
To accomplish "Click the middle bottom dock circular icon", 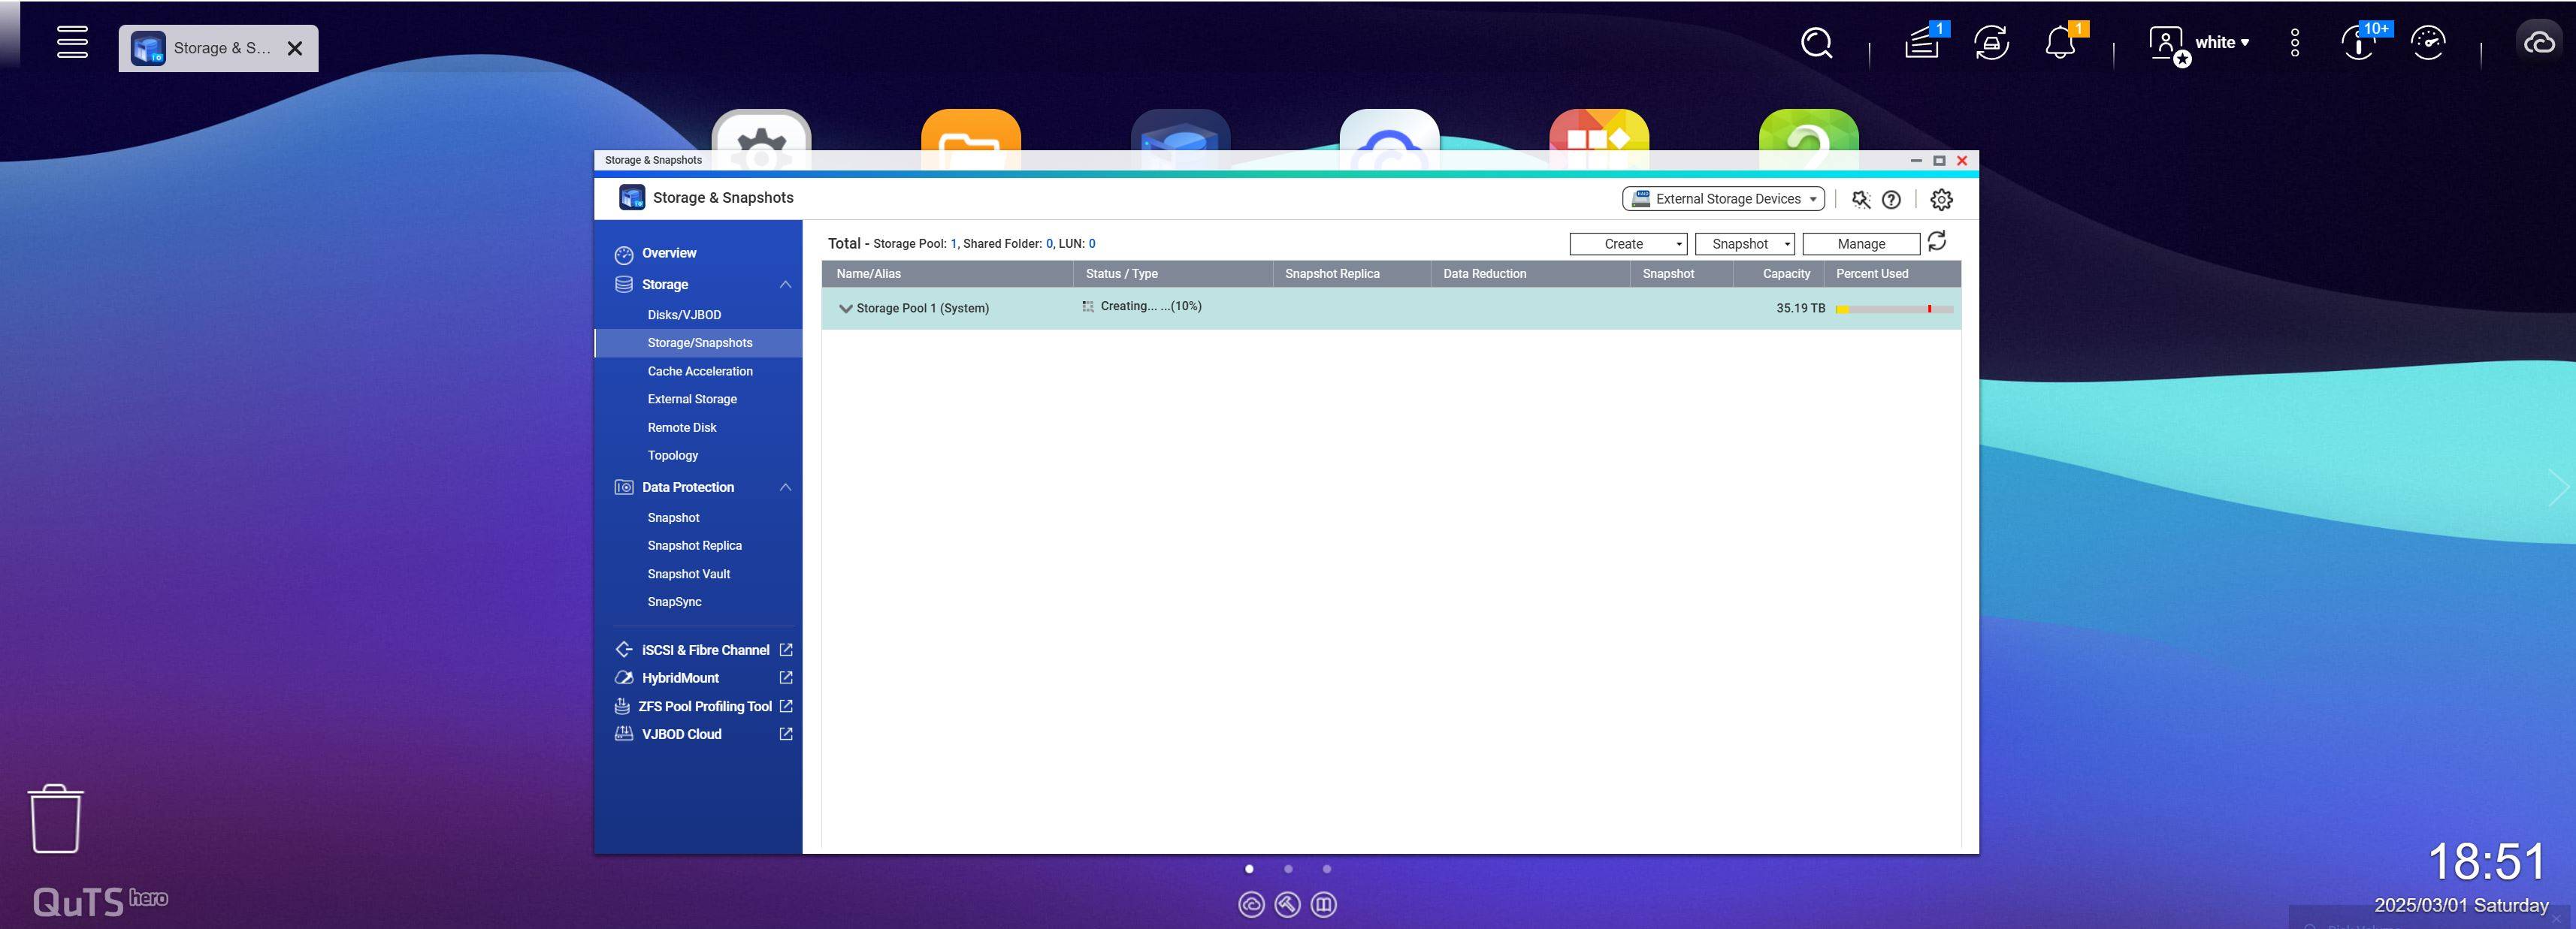I will pos(1287,905).
